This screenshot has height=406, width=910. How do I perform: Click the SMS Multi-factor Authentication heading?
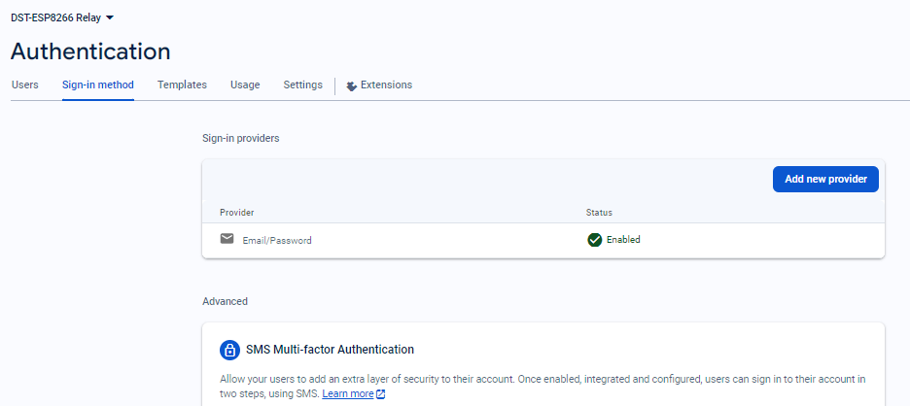pos(331,350)
